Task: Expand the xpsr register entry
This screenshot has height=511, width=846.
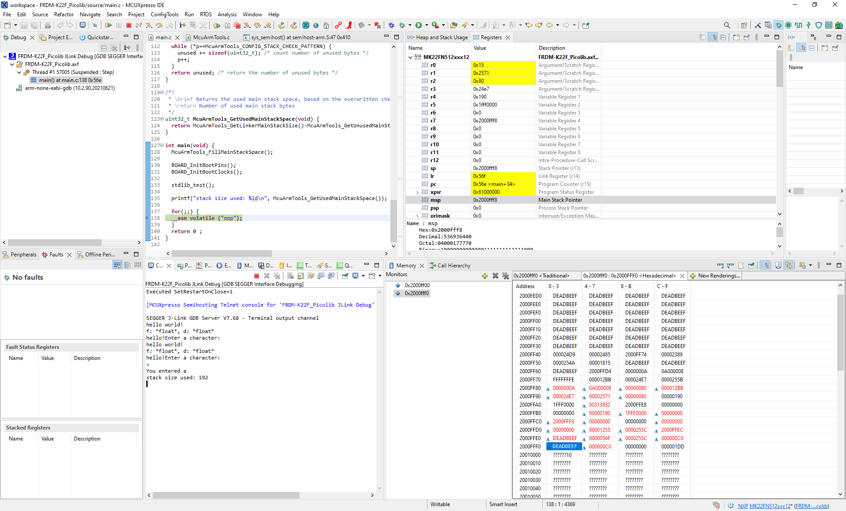Action: (x=418, y=192)
